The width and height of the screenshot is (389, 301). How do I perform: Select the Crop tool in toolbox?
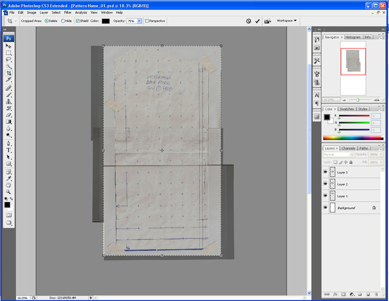8,73
